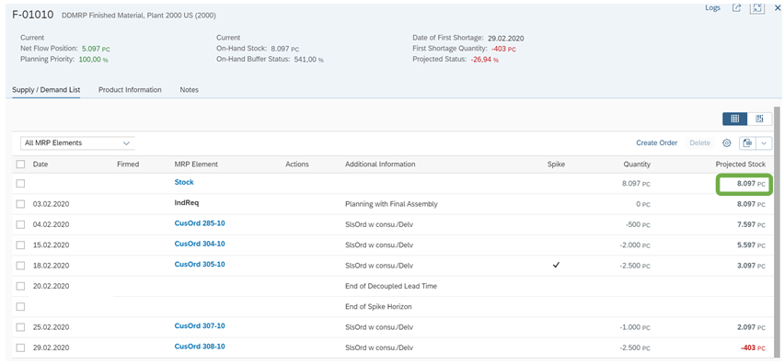Click the exit full screen icon

click(x=757, y=8)
